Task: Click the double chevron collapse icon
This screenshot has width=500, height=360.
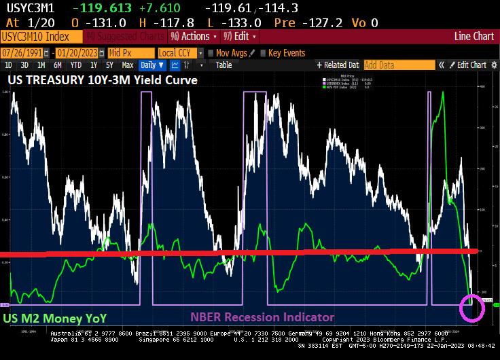Action: coord(442,65)
